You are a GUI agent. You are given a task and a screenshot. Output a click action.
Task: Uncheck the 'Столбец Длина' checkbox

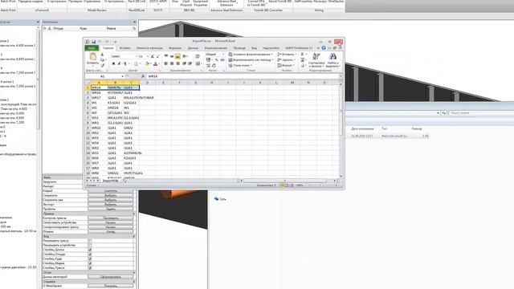click(90, 250)
